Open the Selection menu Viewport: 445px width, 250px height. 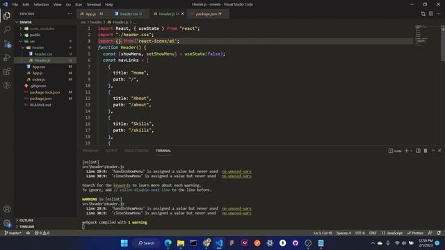point(41,5)
